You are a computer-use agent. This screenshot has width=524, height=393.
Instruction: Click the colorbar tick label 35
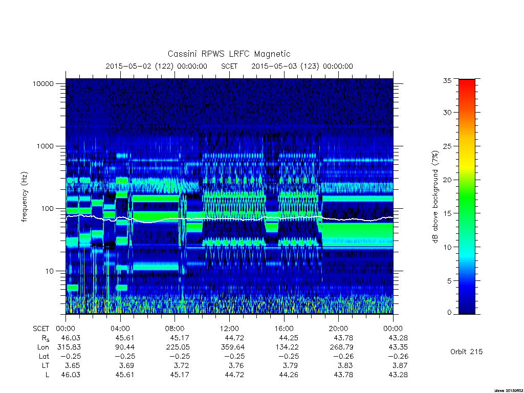tap(447, 80)
